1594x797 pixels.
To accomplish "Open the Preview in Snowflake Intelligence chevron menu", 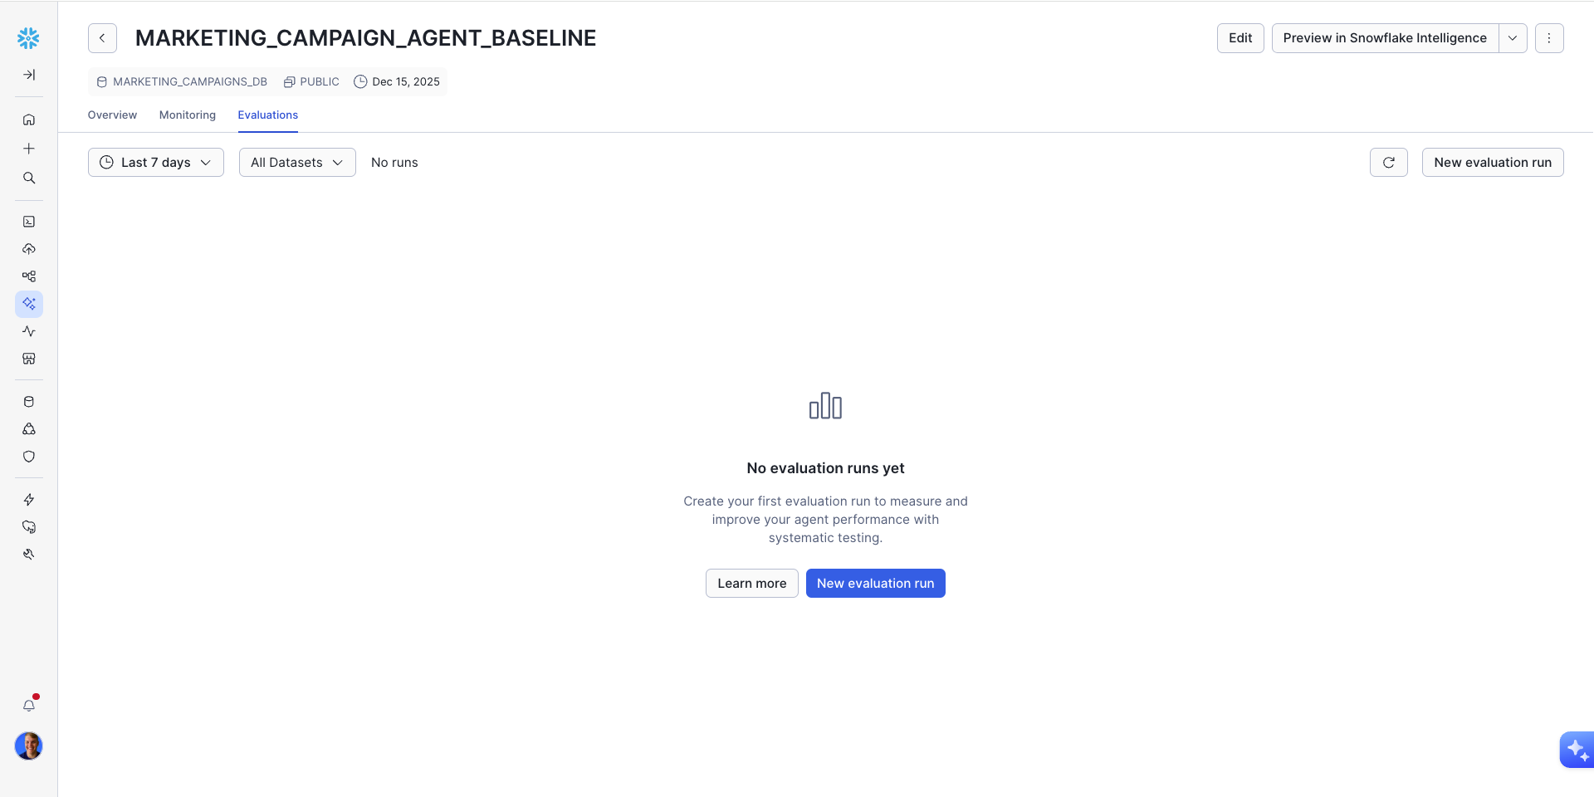I will pyautogui.click(x=1513, y=38).
